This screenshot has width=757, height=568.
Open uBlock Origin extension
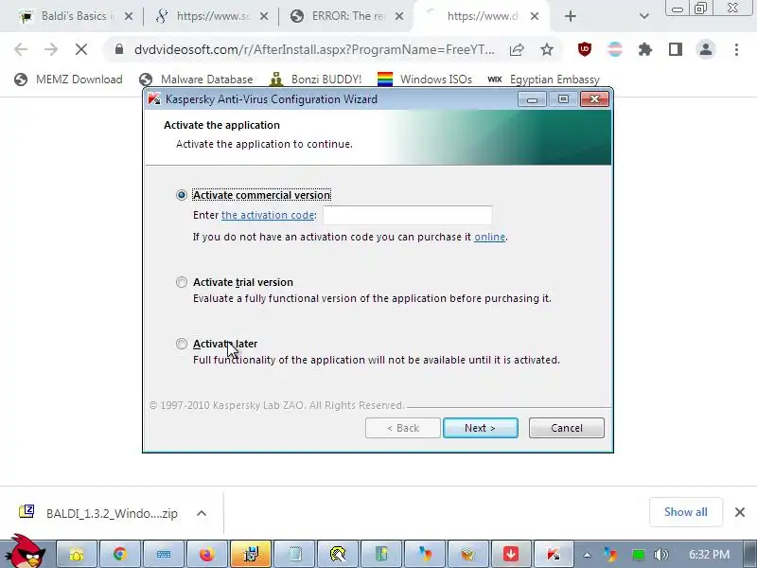(585, 49)
